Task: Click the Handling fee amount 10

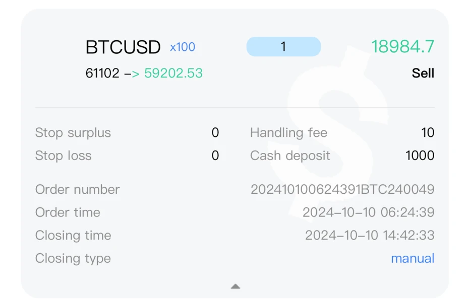Action: (428, 133)
